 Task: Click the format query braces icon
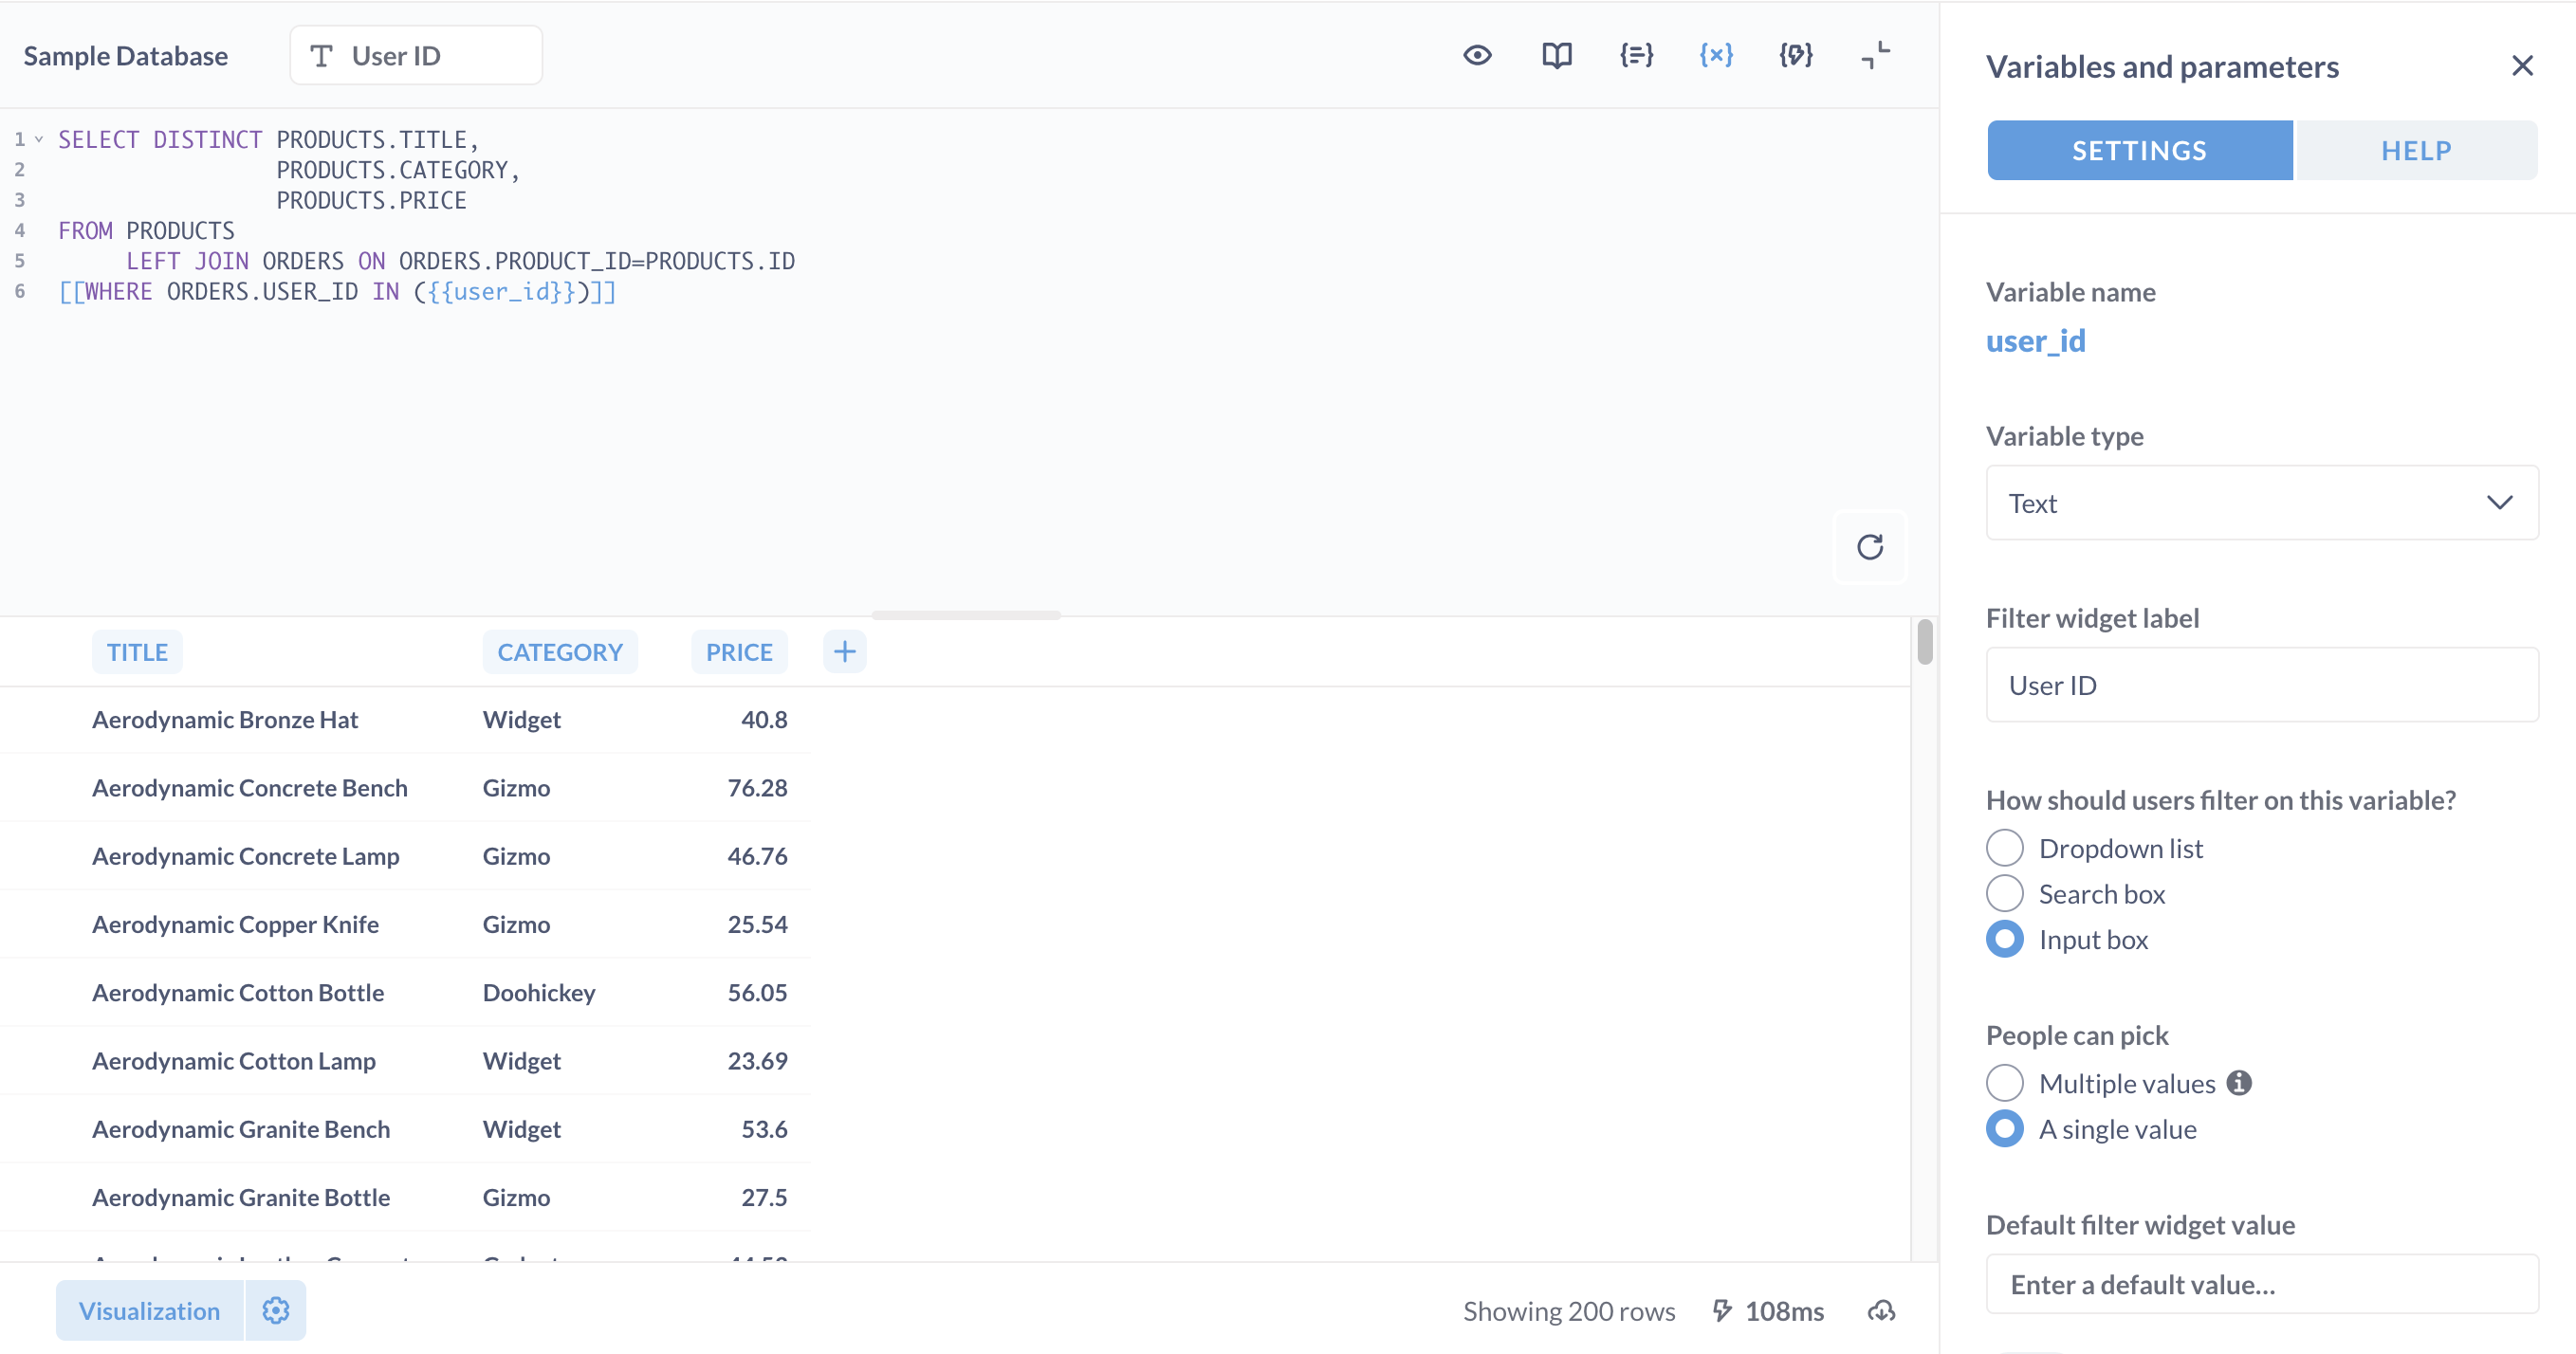pyautogui.click(x=1636, y=55)
